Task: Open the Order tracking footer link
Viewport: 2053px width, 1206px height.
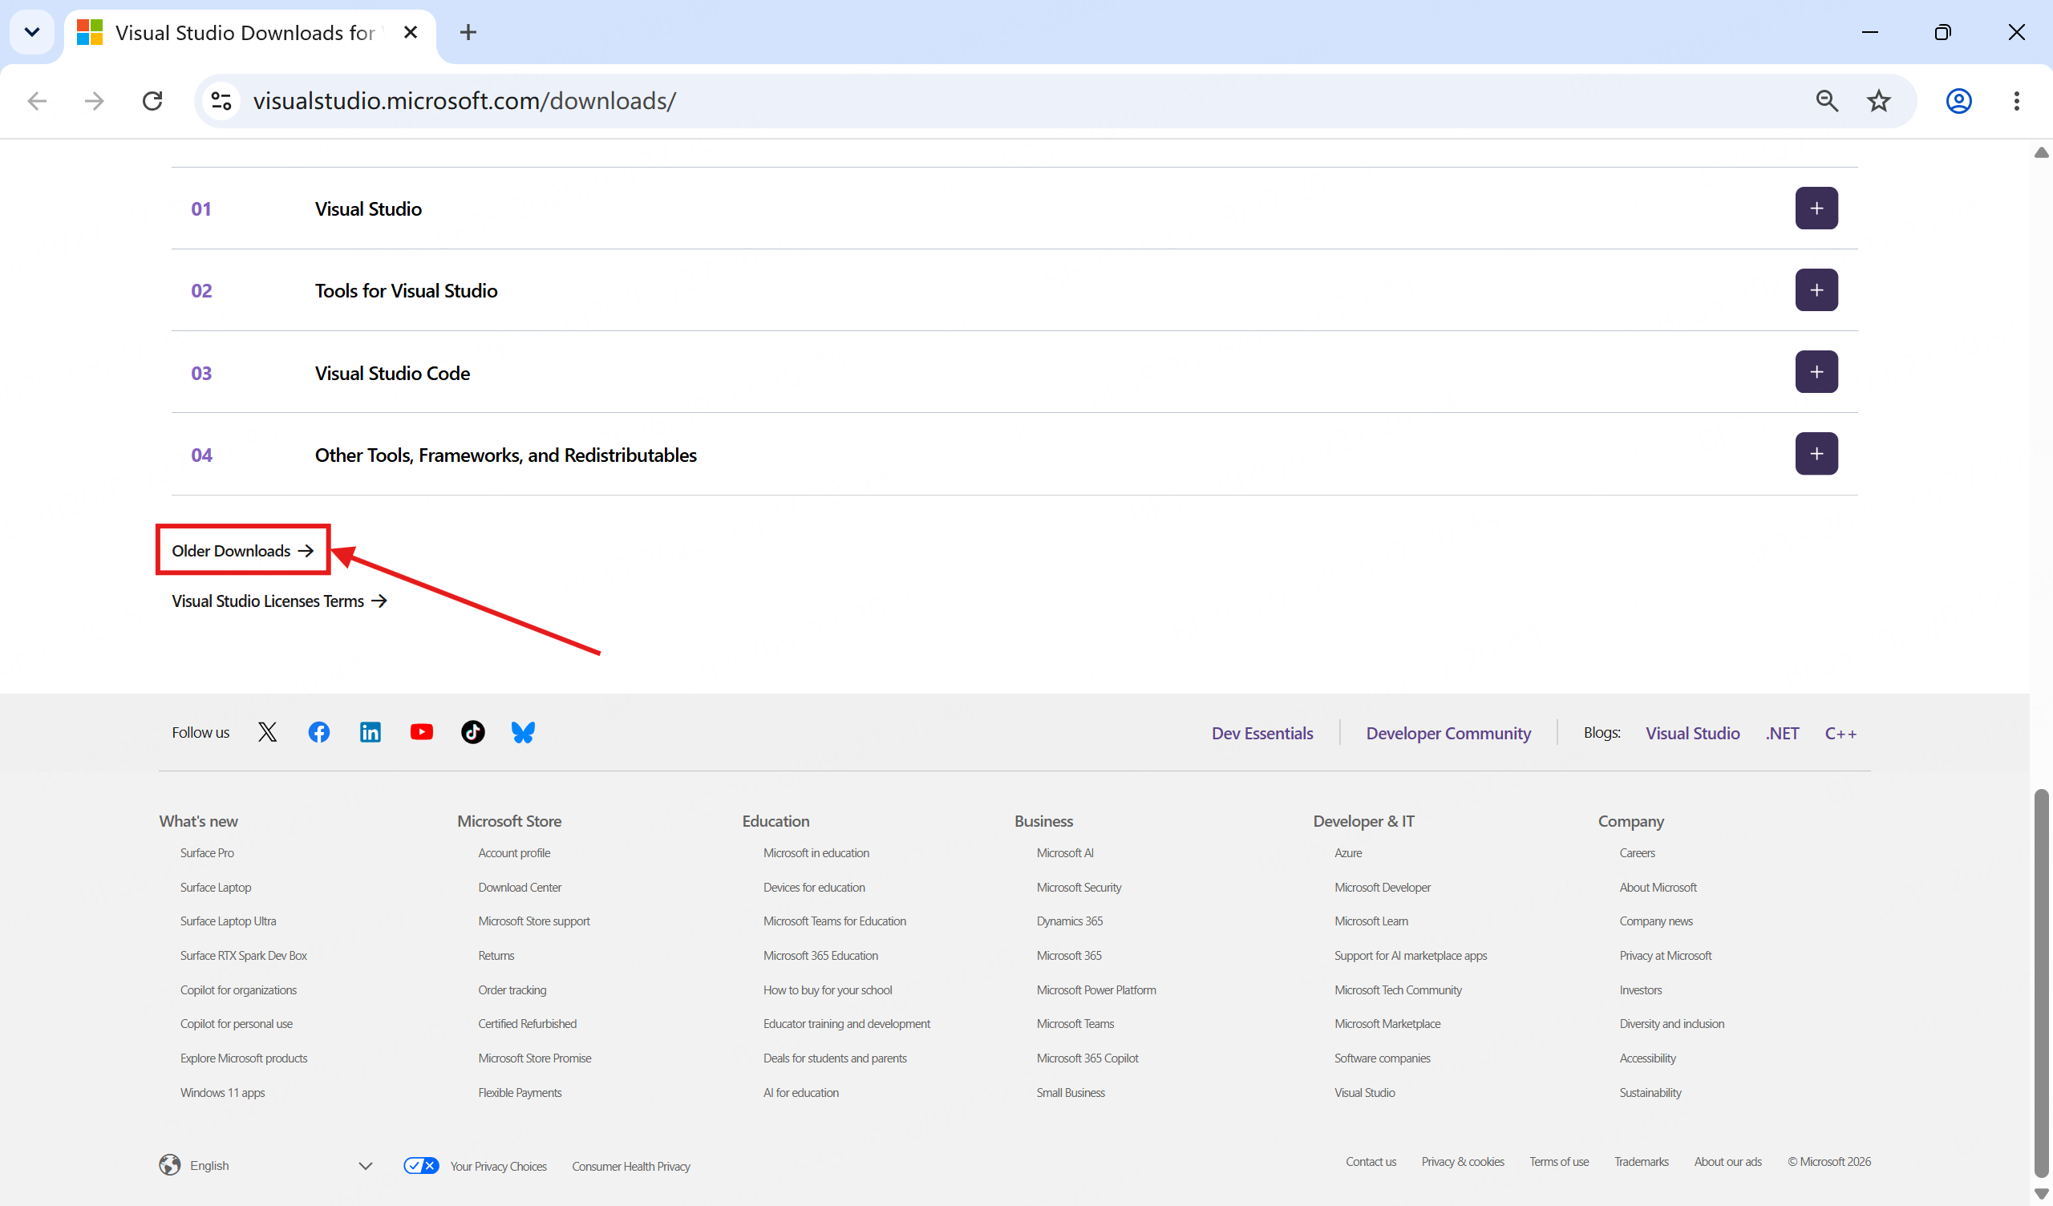Action: coord(512,990)
